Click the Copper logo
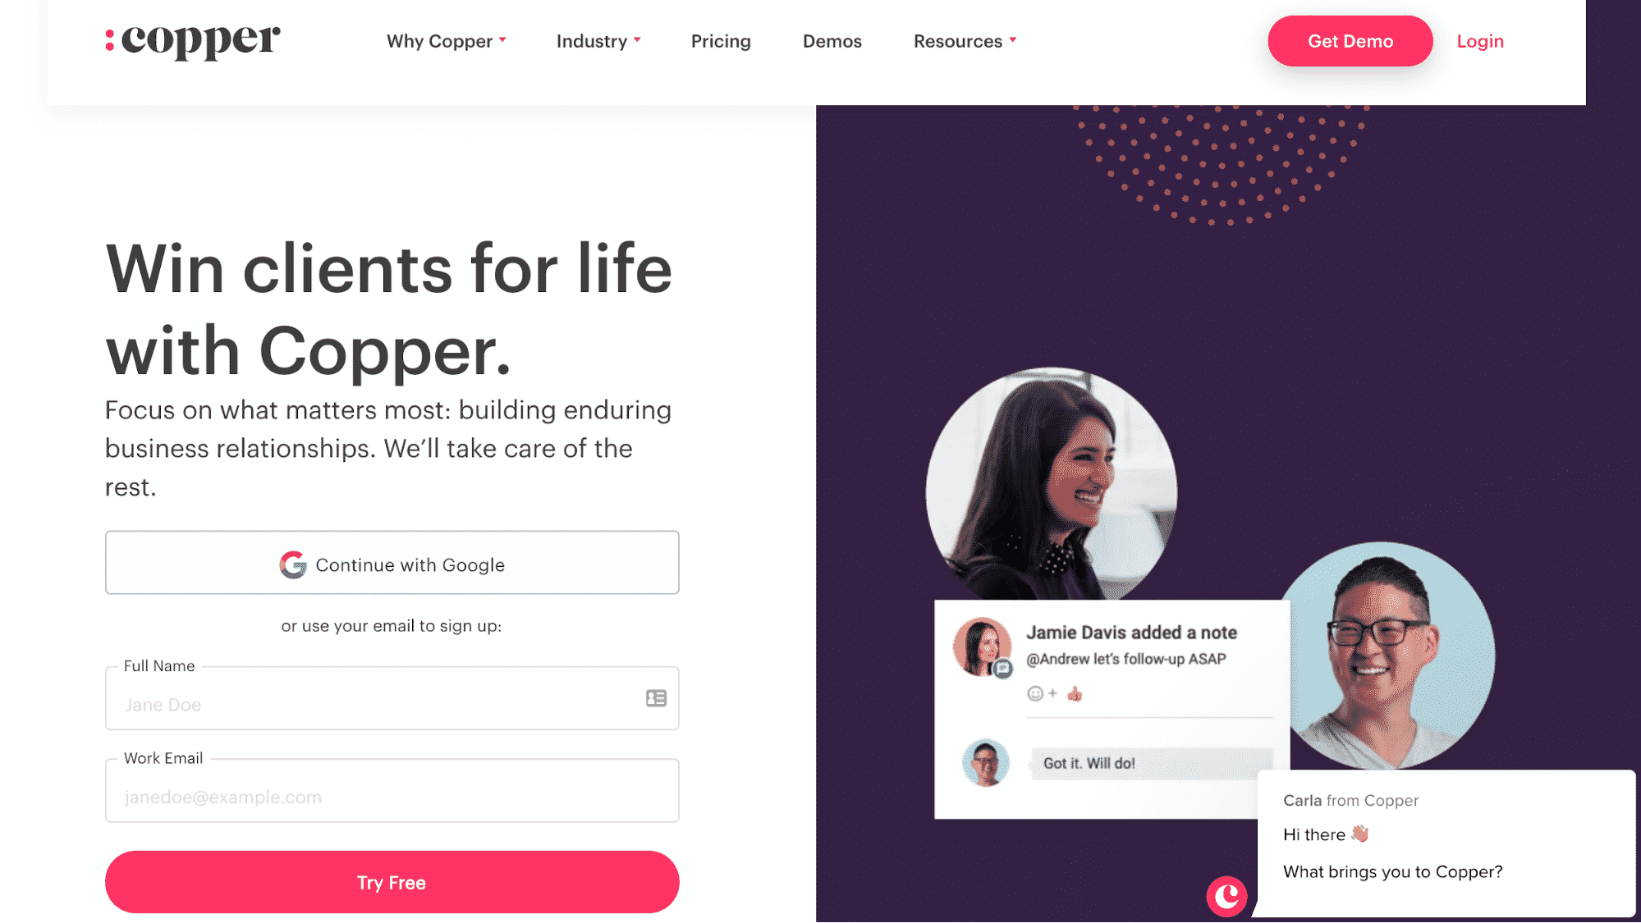The image size is (1641, 923). tap(193, 40)
